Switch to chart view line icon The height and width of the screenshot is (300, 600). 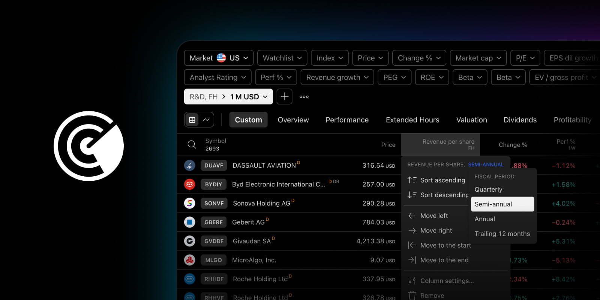click(x=206, y=120)
